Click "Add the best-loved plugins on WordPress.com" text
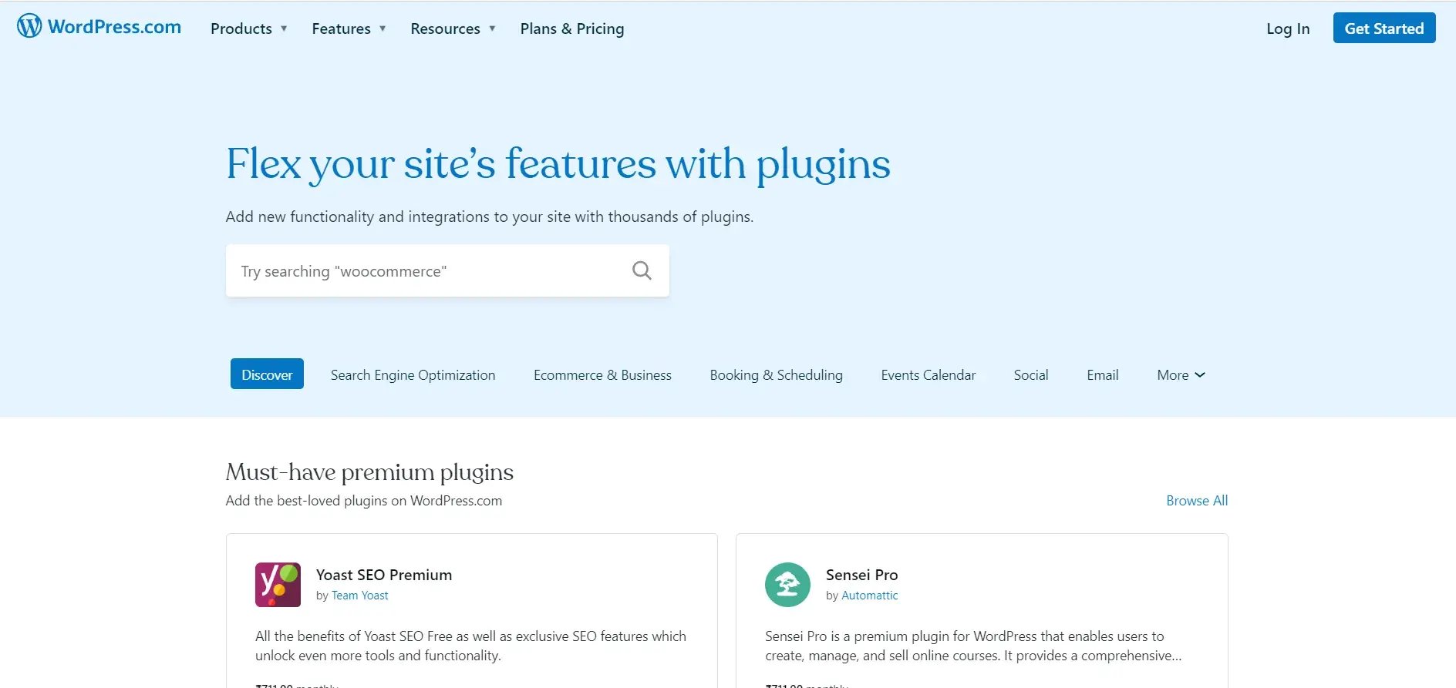The height and width of the screenshot is (688, 1456). [364, 500]
